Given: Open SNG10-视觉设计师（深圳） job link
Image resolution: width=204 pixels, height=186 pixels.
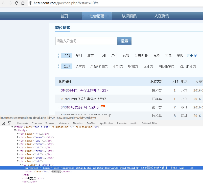Looking at the screenshot, I should [x=80, y=107].
